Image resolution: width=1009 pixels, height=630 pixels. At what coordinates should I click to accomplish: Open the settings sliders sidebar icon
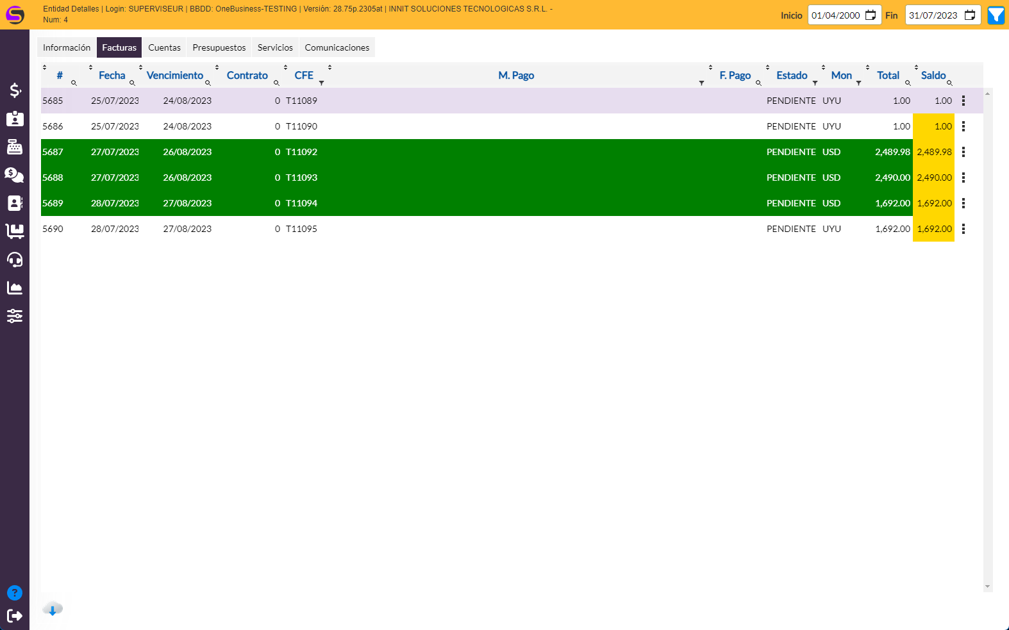point(15,316)
